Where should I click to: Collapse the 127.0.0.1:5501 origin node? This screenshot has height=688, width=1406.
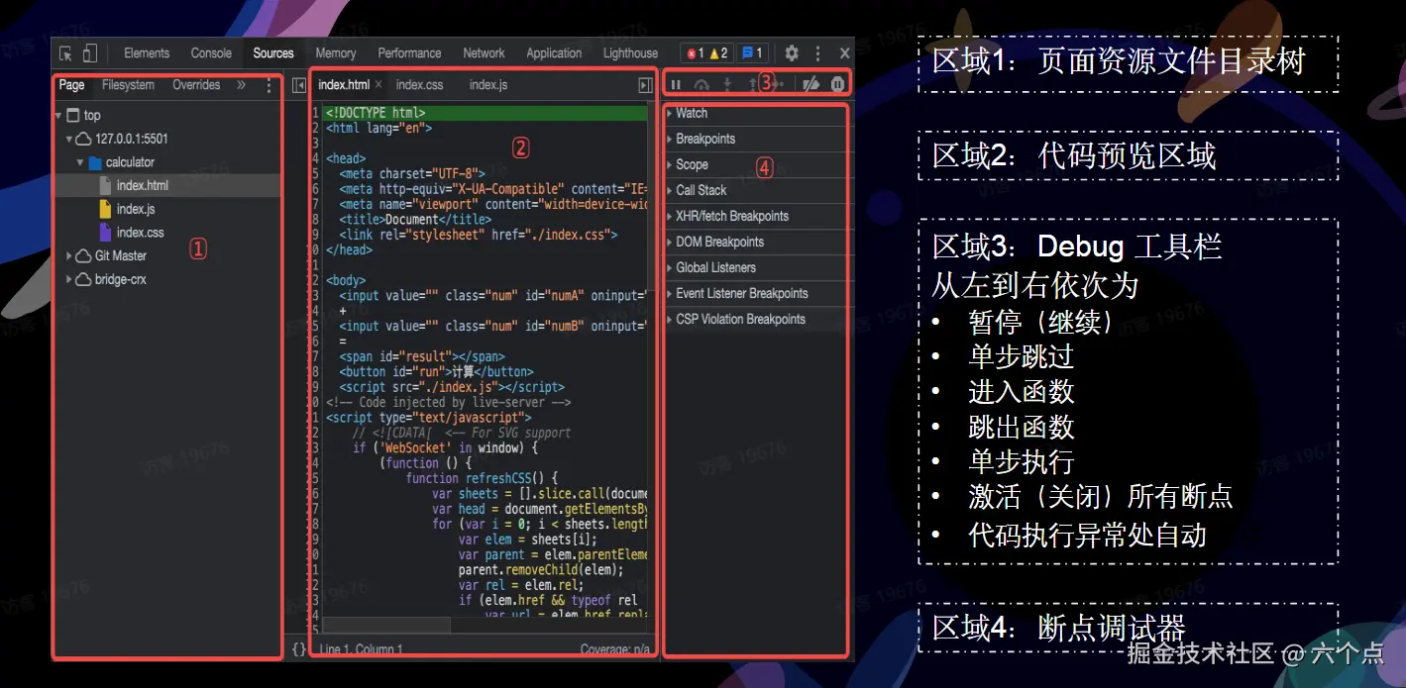coord(69,140)
